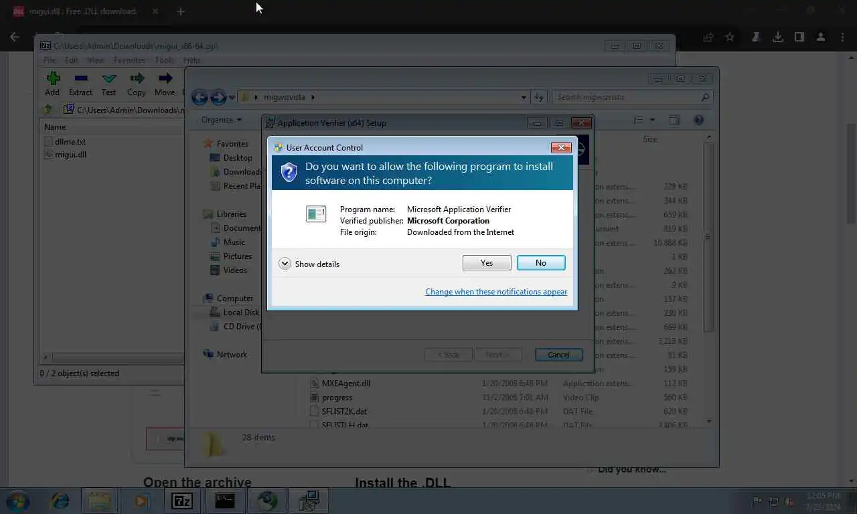
Task: Open installer setup taskbar icon
Action: click(309, 501)
